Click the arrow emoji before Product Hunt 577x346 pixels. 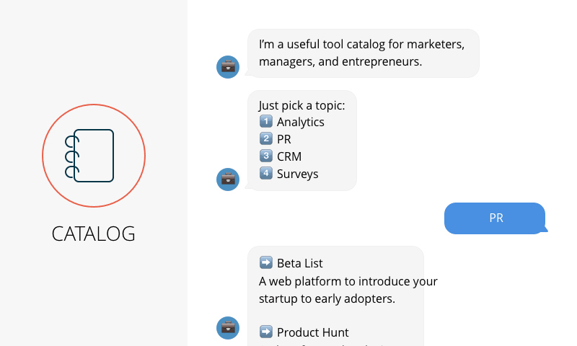tap(265, 332)
